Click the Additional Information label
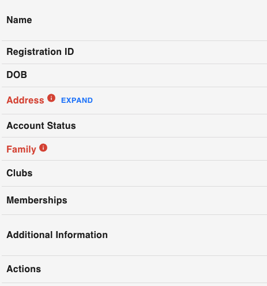Screen dimensions: 267x286 tap(57, 235)
